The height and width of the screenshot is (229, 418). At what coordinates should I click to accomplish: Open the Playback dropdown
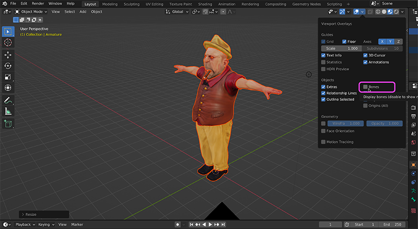click(25, 224)
